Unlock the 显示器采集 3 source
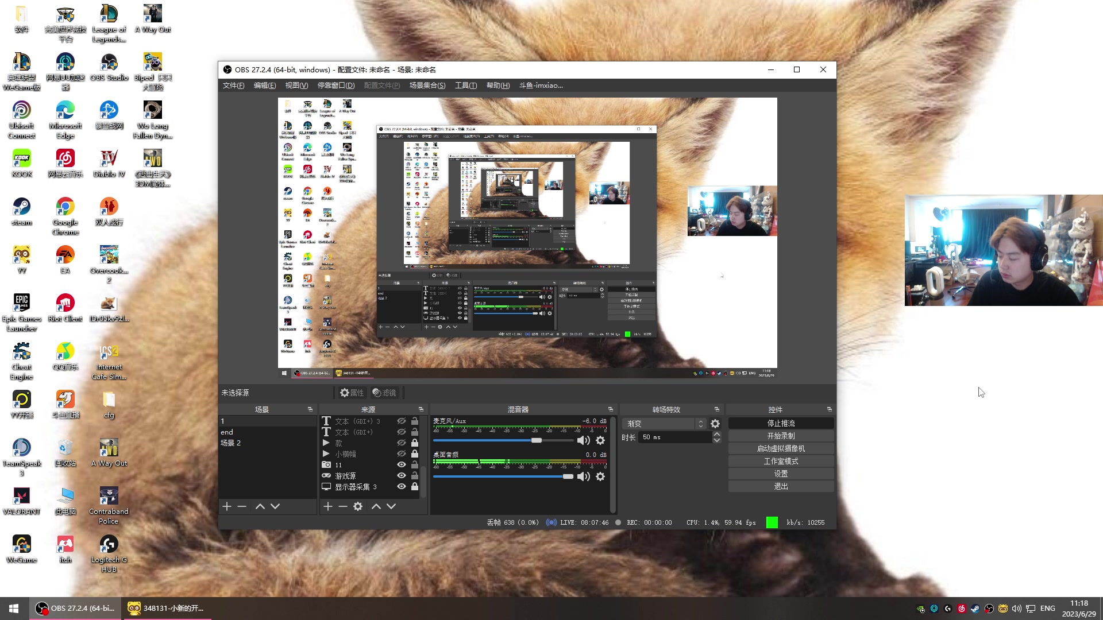The image size is (1103, 620). point(415,486)
